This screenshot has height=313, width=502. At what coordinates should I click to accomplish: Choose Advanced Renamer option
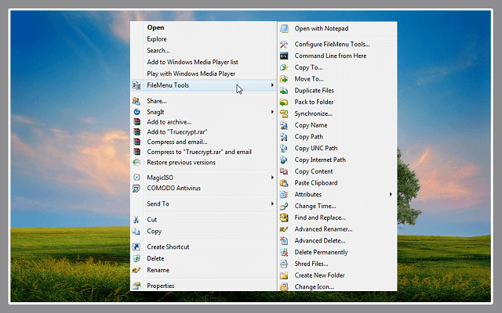pyautogui.click(x=323, y=229)
